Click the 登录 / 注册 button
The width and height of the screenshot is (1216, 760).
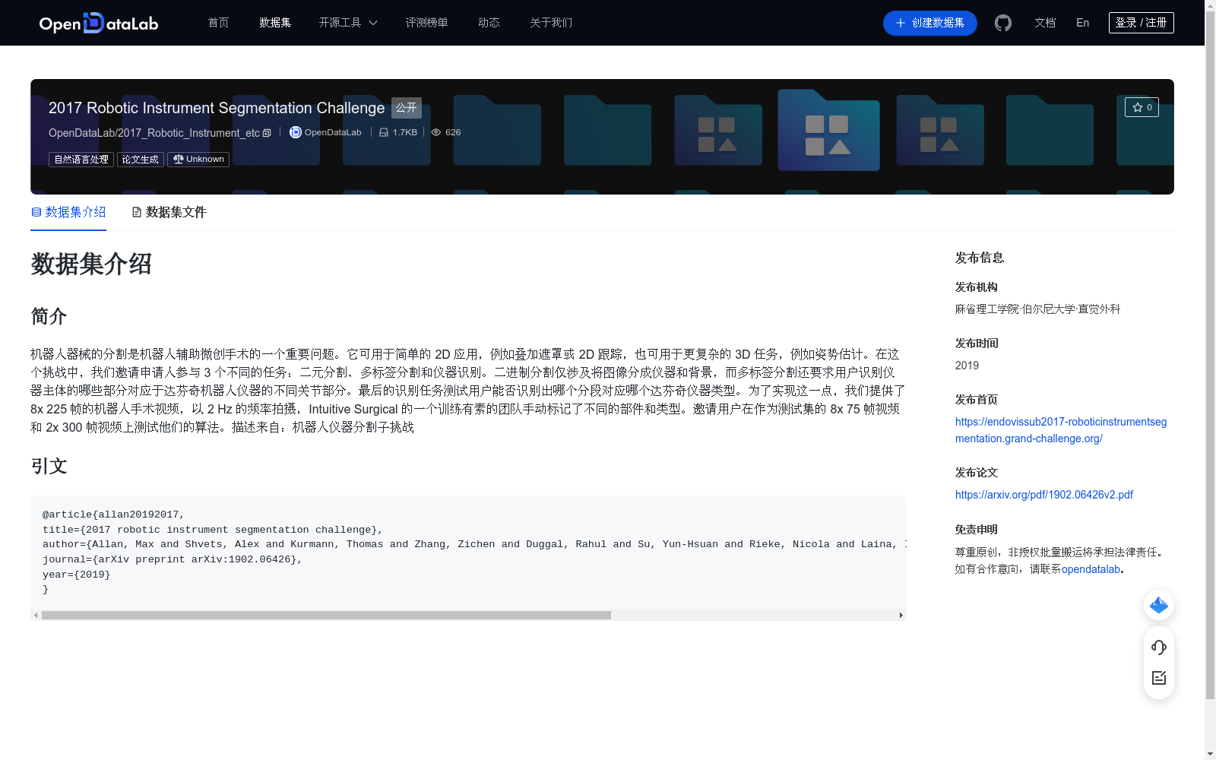coord(1142,23)
